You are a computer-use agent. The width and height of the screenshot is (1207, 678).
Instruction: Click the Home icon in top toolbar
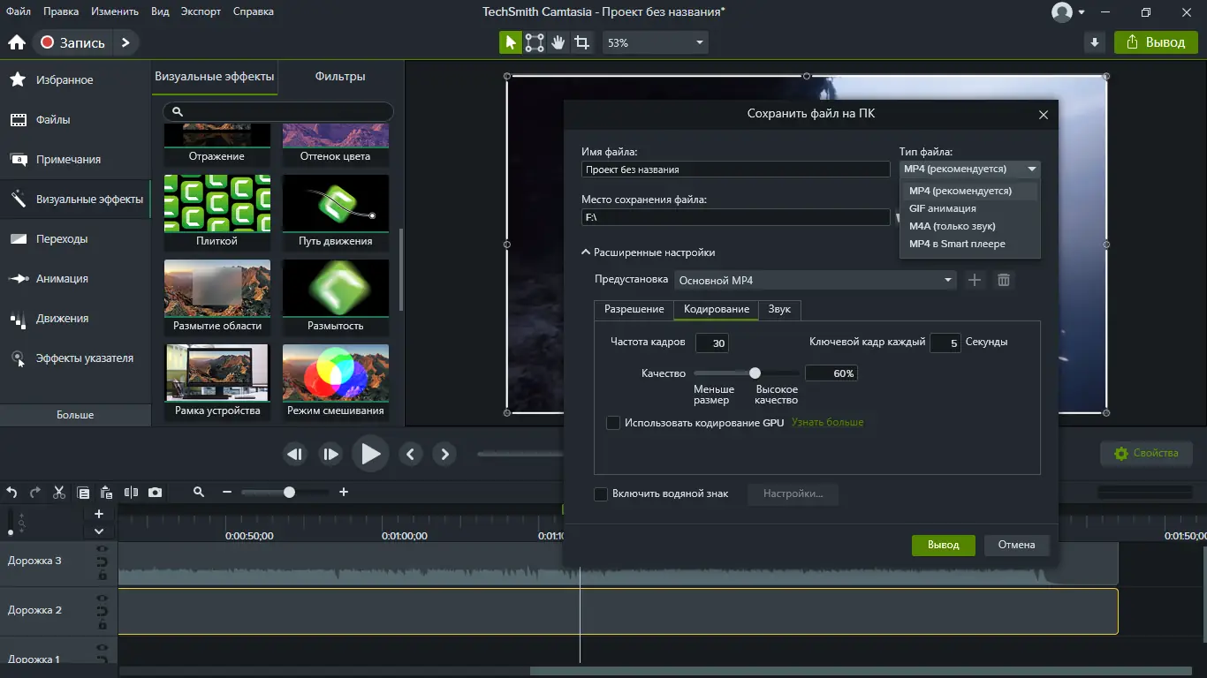coord(16,42)
